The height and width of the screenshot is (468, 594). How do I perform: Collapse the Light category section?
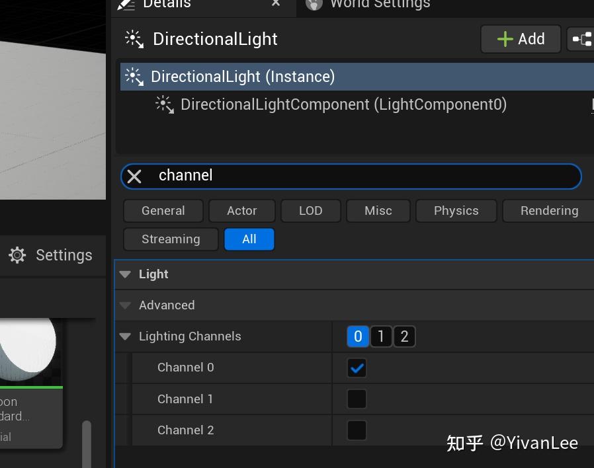[125, 274]
